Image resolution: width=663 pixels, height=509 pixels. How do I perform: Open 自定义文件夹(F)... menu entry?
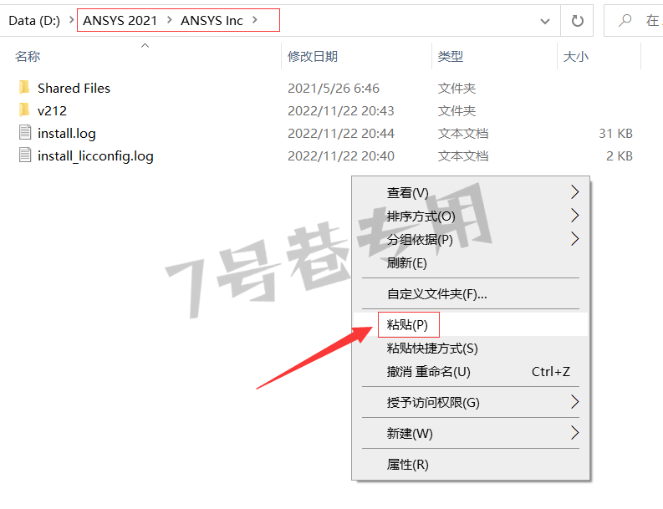coord(471,294)
